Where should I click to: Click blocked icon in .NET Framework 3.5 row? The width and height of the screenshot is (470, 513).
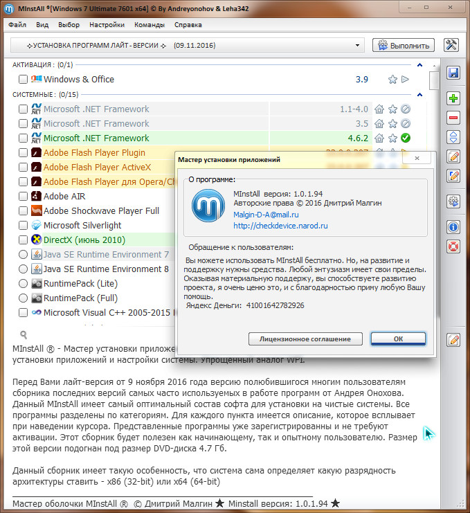coord(406,124)
